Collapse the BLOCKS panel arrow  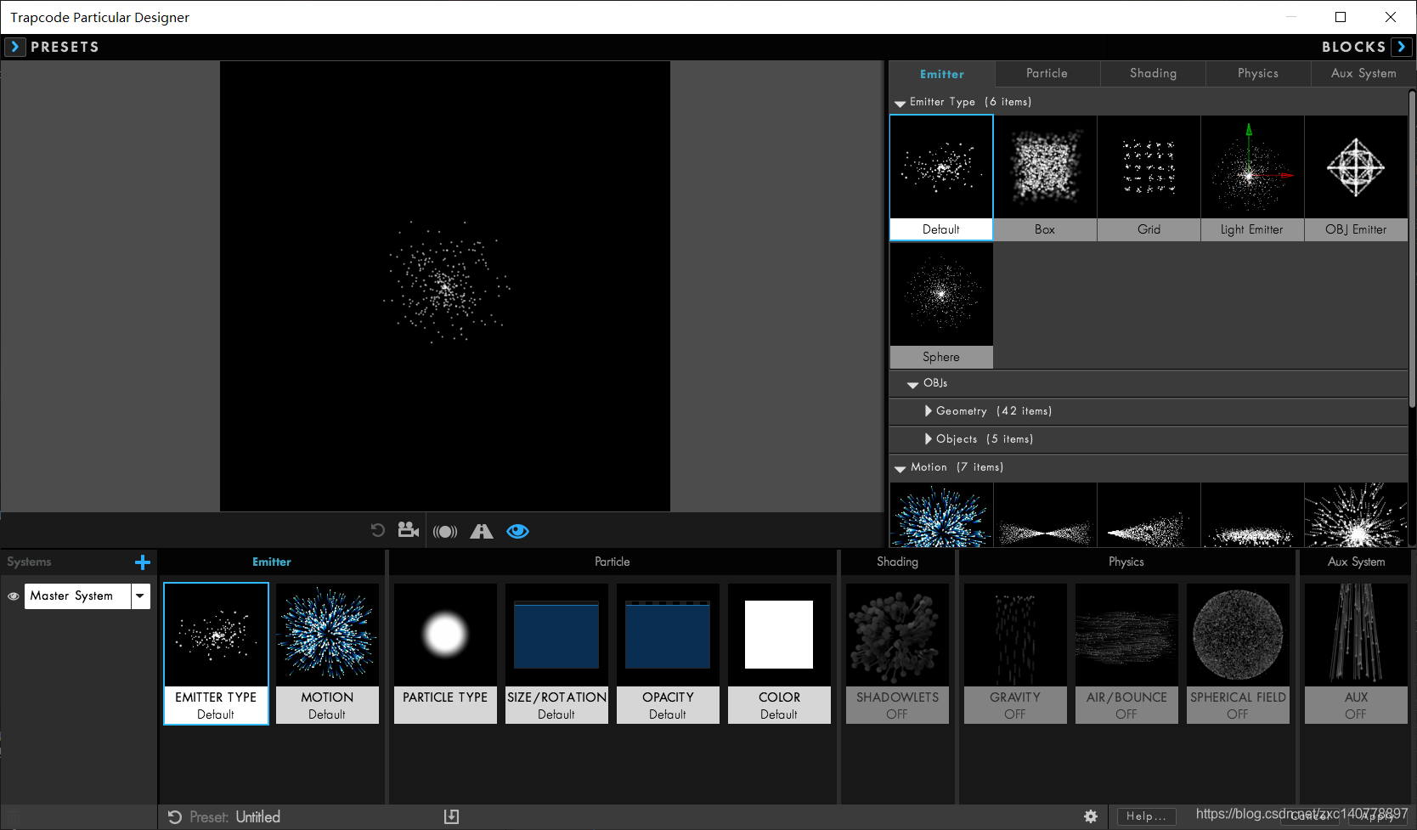click(1402, 47)
